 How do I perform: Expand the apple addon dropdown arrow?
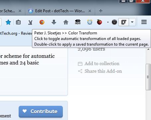108,22
